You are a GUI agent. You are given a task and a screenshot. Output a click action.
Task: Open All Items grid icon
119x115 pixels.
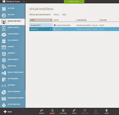point(4,9)
